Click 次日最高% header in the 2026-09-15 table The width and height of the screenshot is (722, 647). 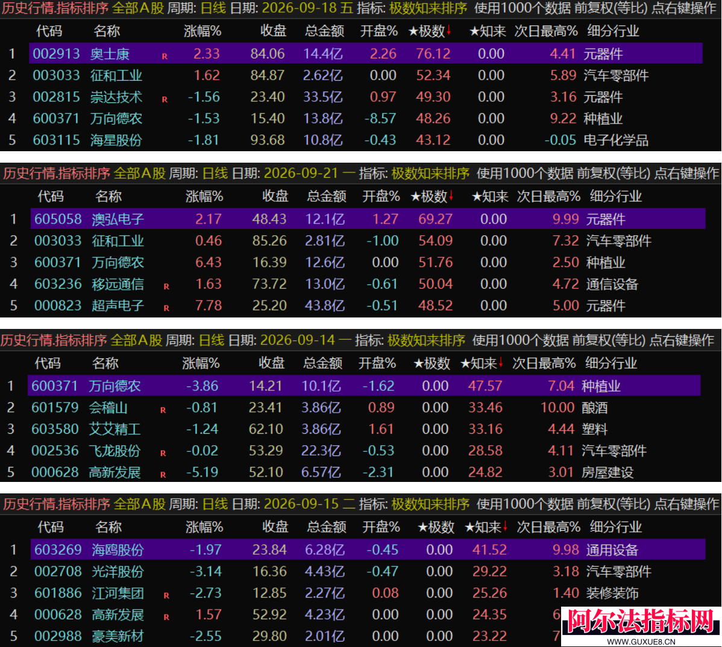(x=548, y=527)
